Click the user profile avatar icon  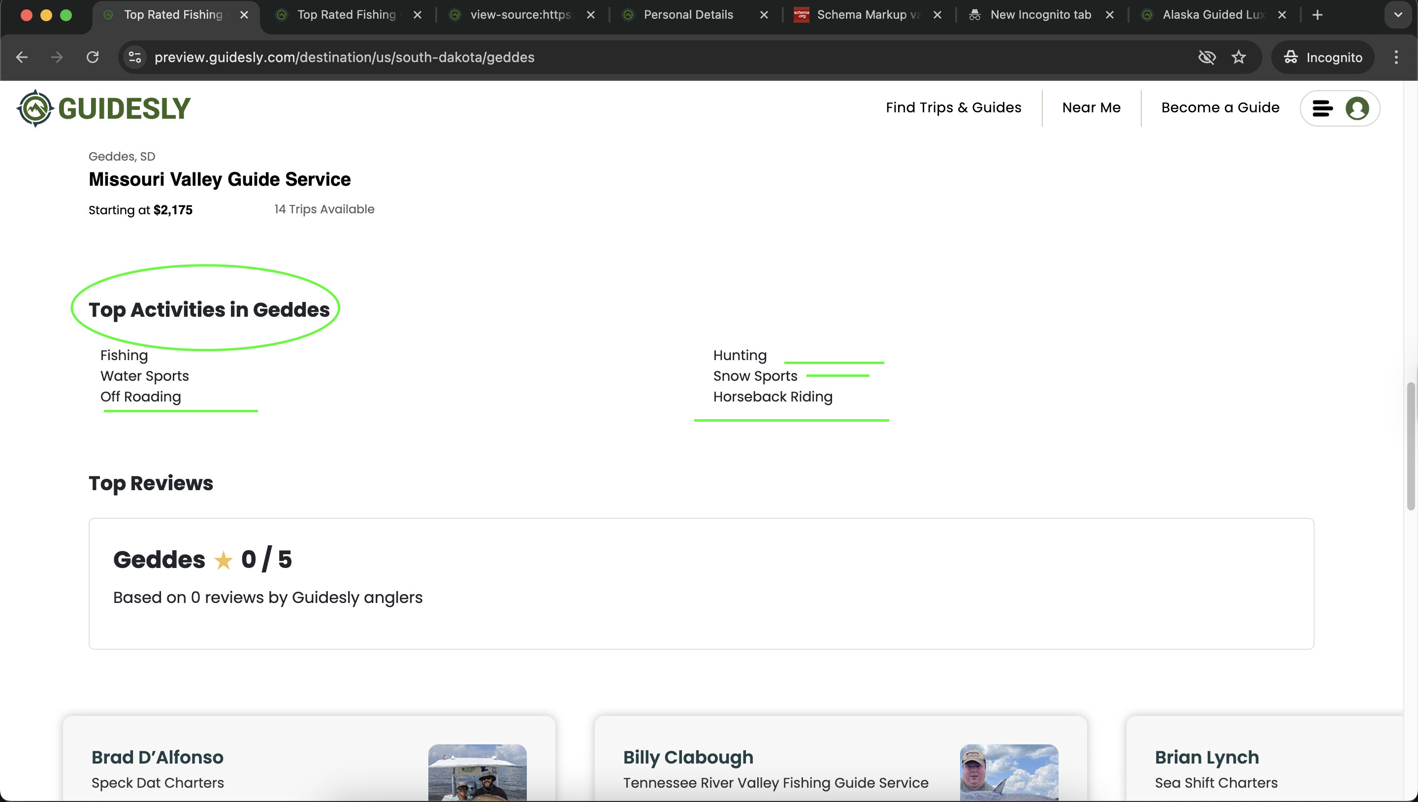[1357, 108]
